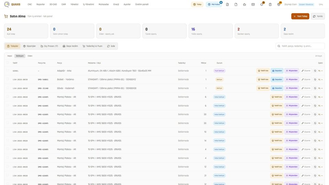
Task: Open the Enerji menu
Action: [116, 4]
